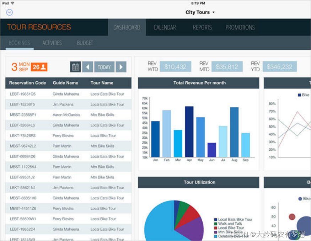Switch to the Calendar tab
Image resolution: width=311 pixels, height=241 pixels.
[x=165, y=27]
